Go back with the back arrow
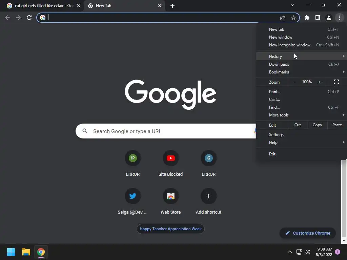This screenshot has width=347, height=260. click(x=7, y=18)
